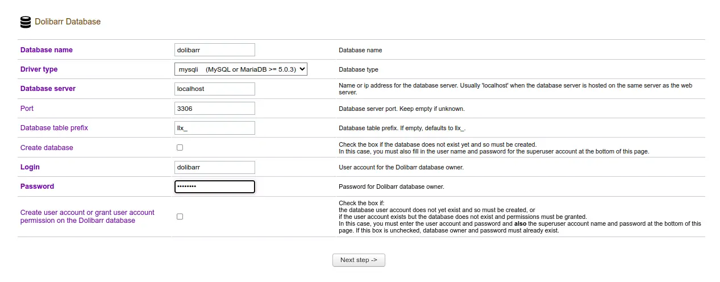The height and width of the screenshot is (282, 720).
Task: Click the 'Password' label
Action: [x=37, y=186]
